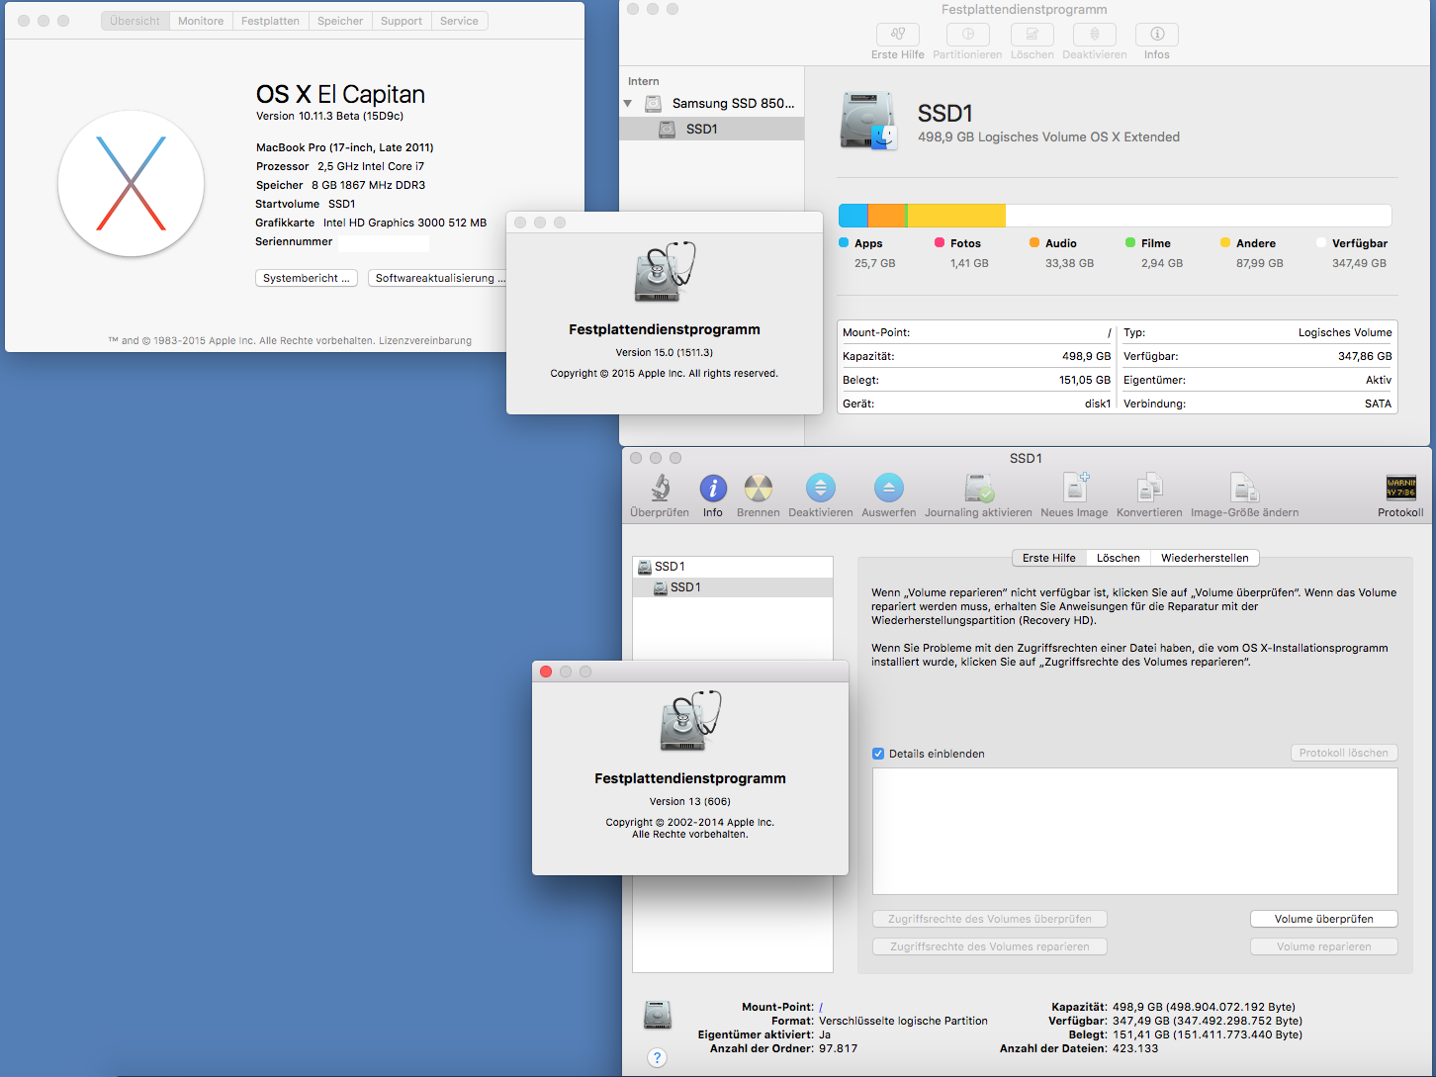This screenshot has height=1077, width=1436.
Task: Click the yellow Andere segment of storage bar
Action: (956, 216)
